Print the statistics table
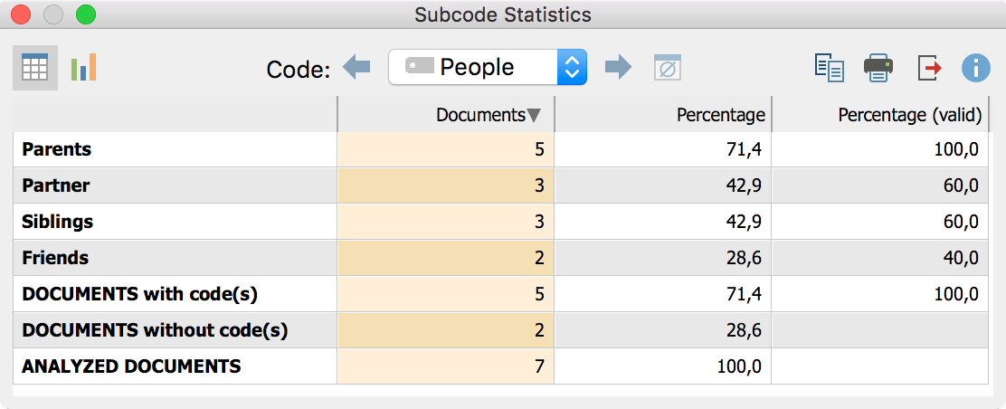 click(x=878, y=68)
